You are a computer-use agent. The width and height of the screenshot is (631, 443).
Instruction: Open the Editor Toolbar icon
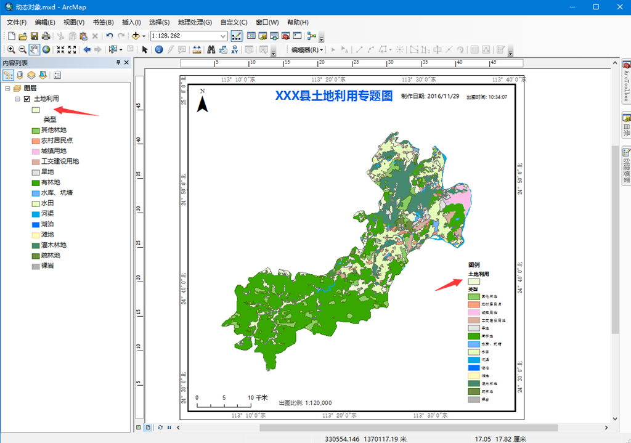click(x=236, y=36)
